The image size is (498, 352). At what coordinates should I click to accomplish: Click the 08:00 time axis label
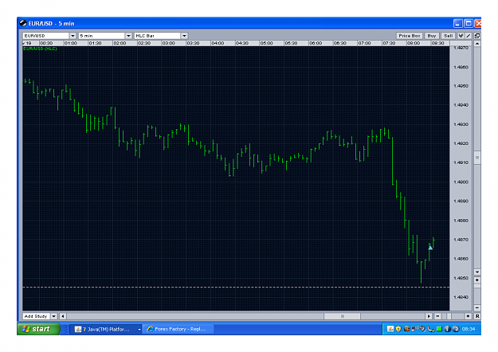(414, 43)
